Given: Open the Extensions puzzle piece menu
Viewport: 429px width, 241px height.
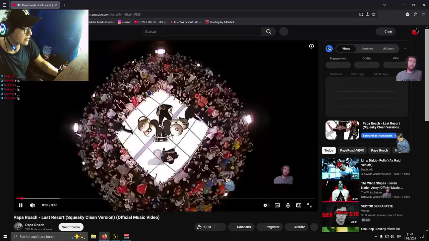Looking at the screenshot, I should pyautogui.click(x=416, y=14).
